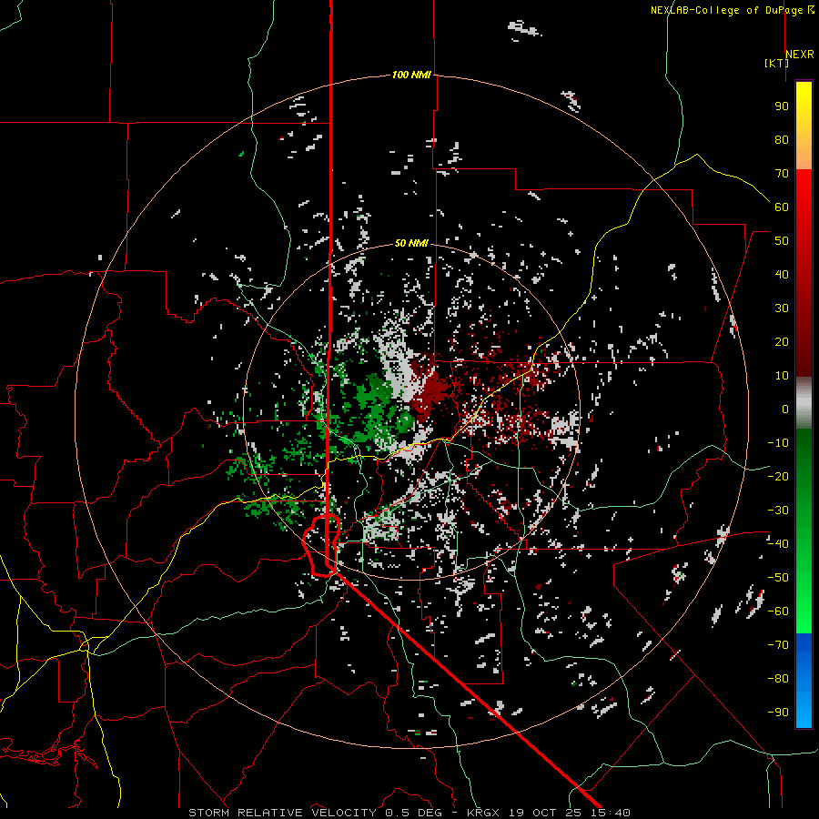The image size is (819, 819).
Task: Click the -90 value on the velocity scale
Action: (778, 713)
